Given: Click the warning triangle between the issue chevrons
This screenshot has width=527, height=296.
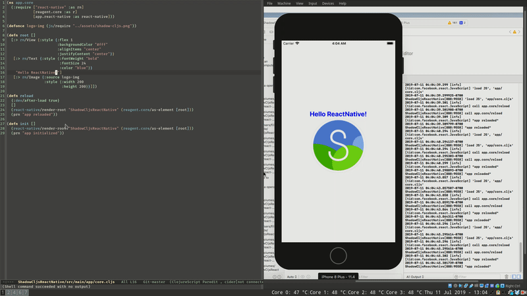Looking at the screenshot, I should tap(514, 32).
